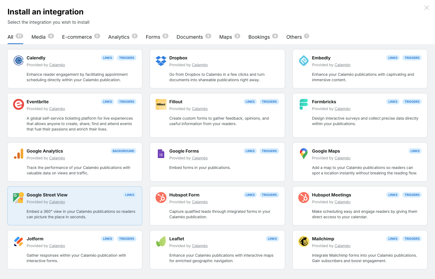Click the TRIGGERS tag on Mailchimp

412,239
